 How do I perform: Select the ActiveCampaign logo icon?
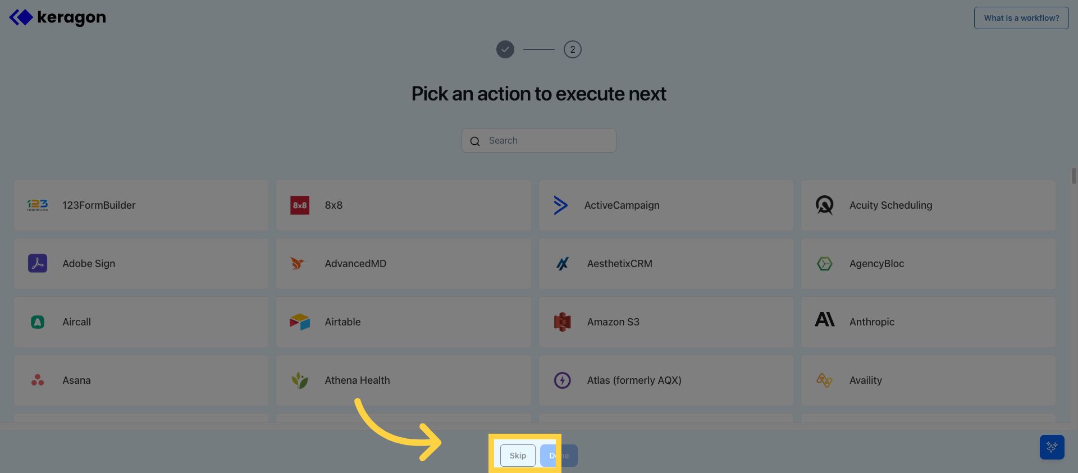pyautogui.click(x=562, y=205)
